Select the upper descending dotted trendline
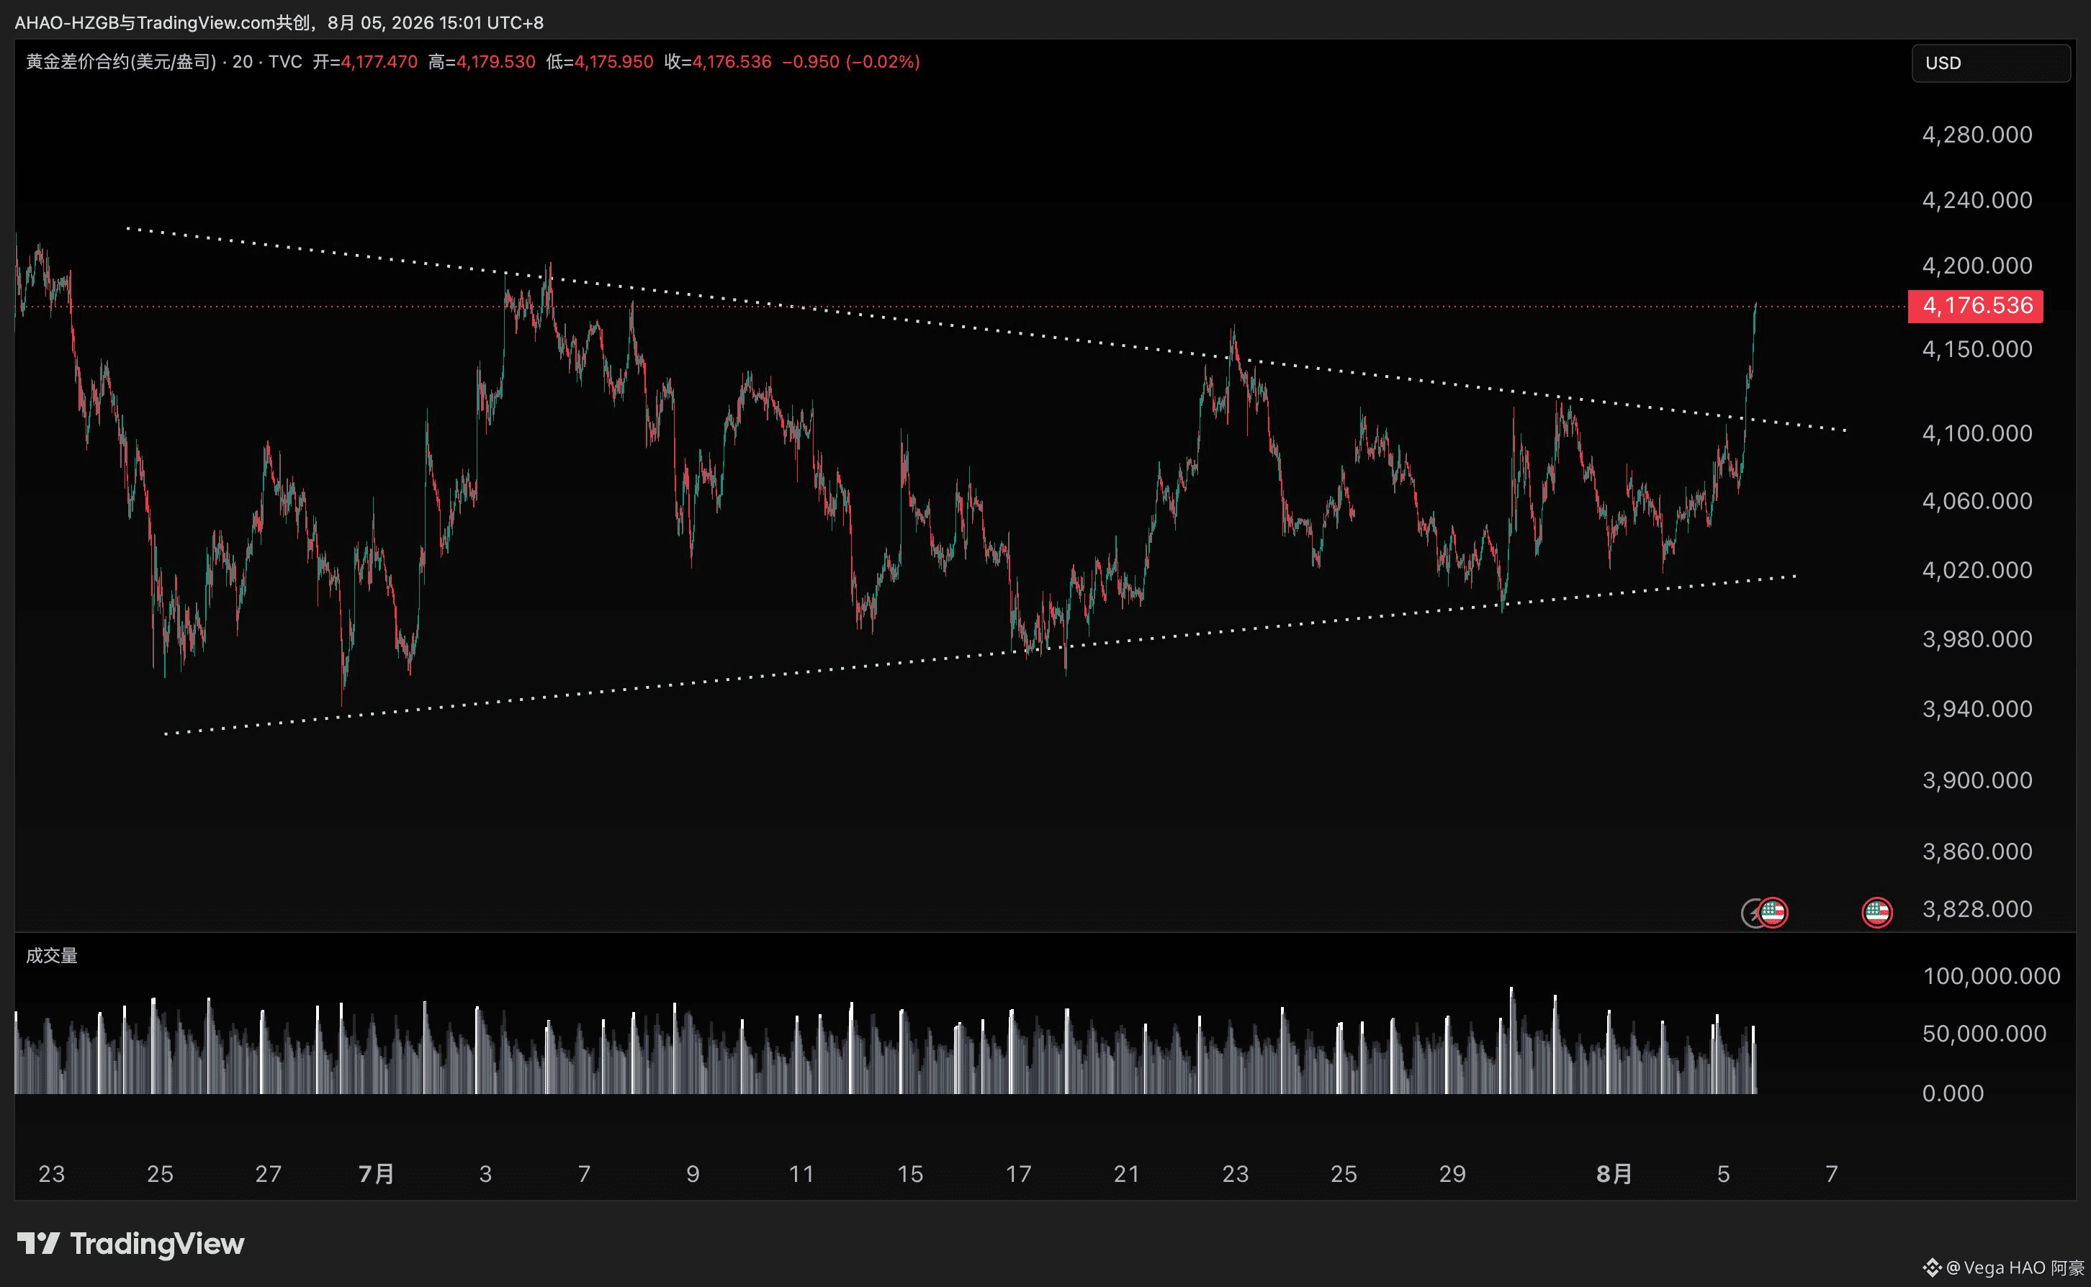The image size is (2091, 1287). point(988,330)
